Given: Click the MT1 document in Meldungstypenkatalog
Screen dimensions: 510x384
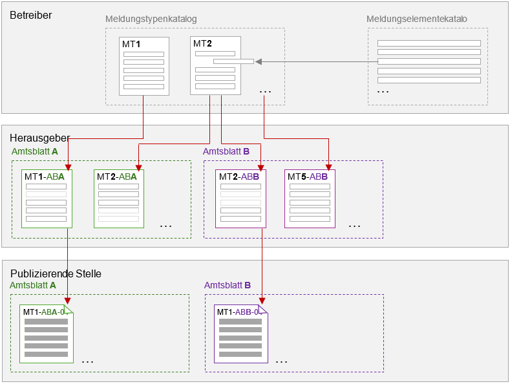Looking at the screenshot, I should (143, 66).
